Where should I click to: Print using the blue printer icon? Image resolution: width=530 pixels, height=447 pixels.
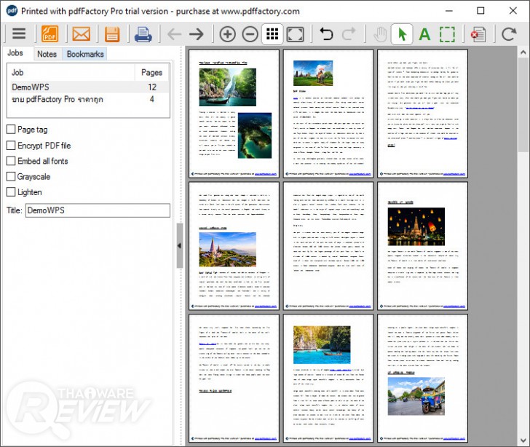(143, 33)
